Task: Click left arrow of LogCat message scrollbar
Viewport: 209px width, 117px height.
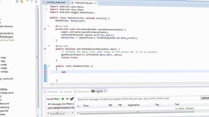Action: [x=78, y=113]
